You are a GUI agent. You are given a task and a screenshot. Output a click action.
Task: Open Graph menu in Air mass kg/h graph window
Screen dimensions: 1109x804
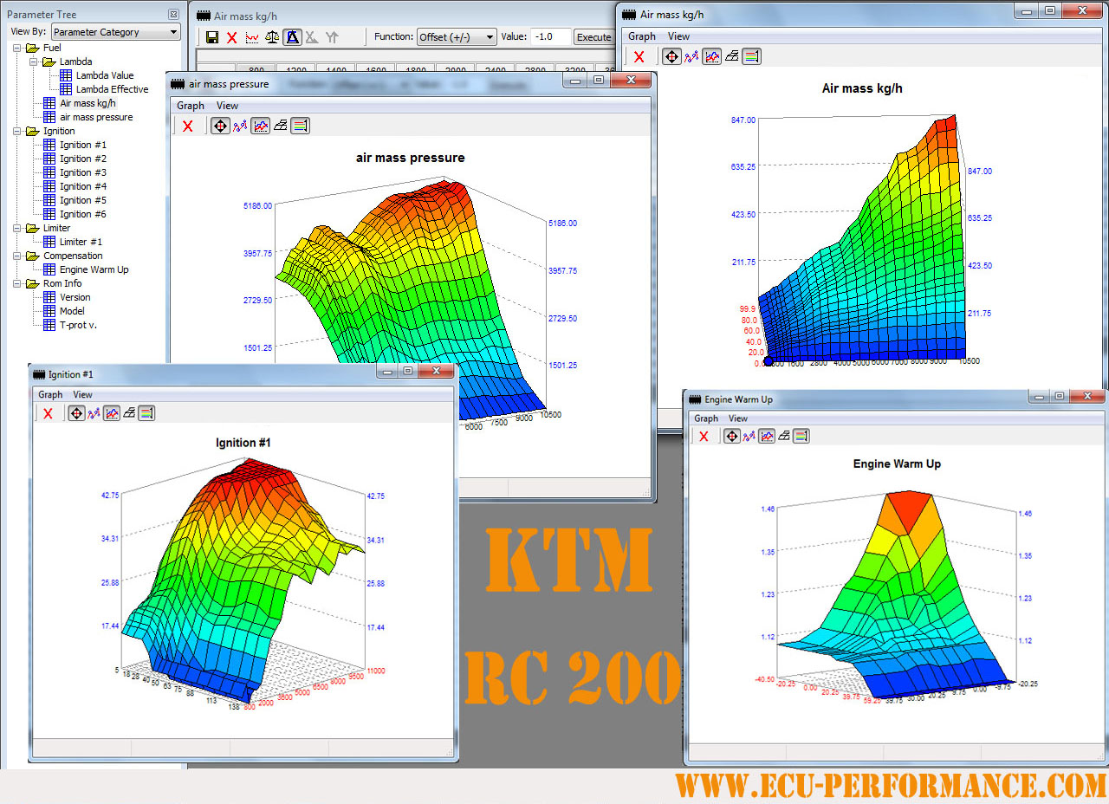(642, 36)
